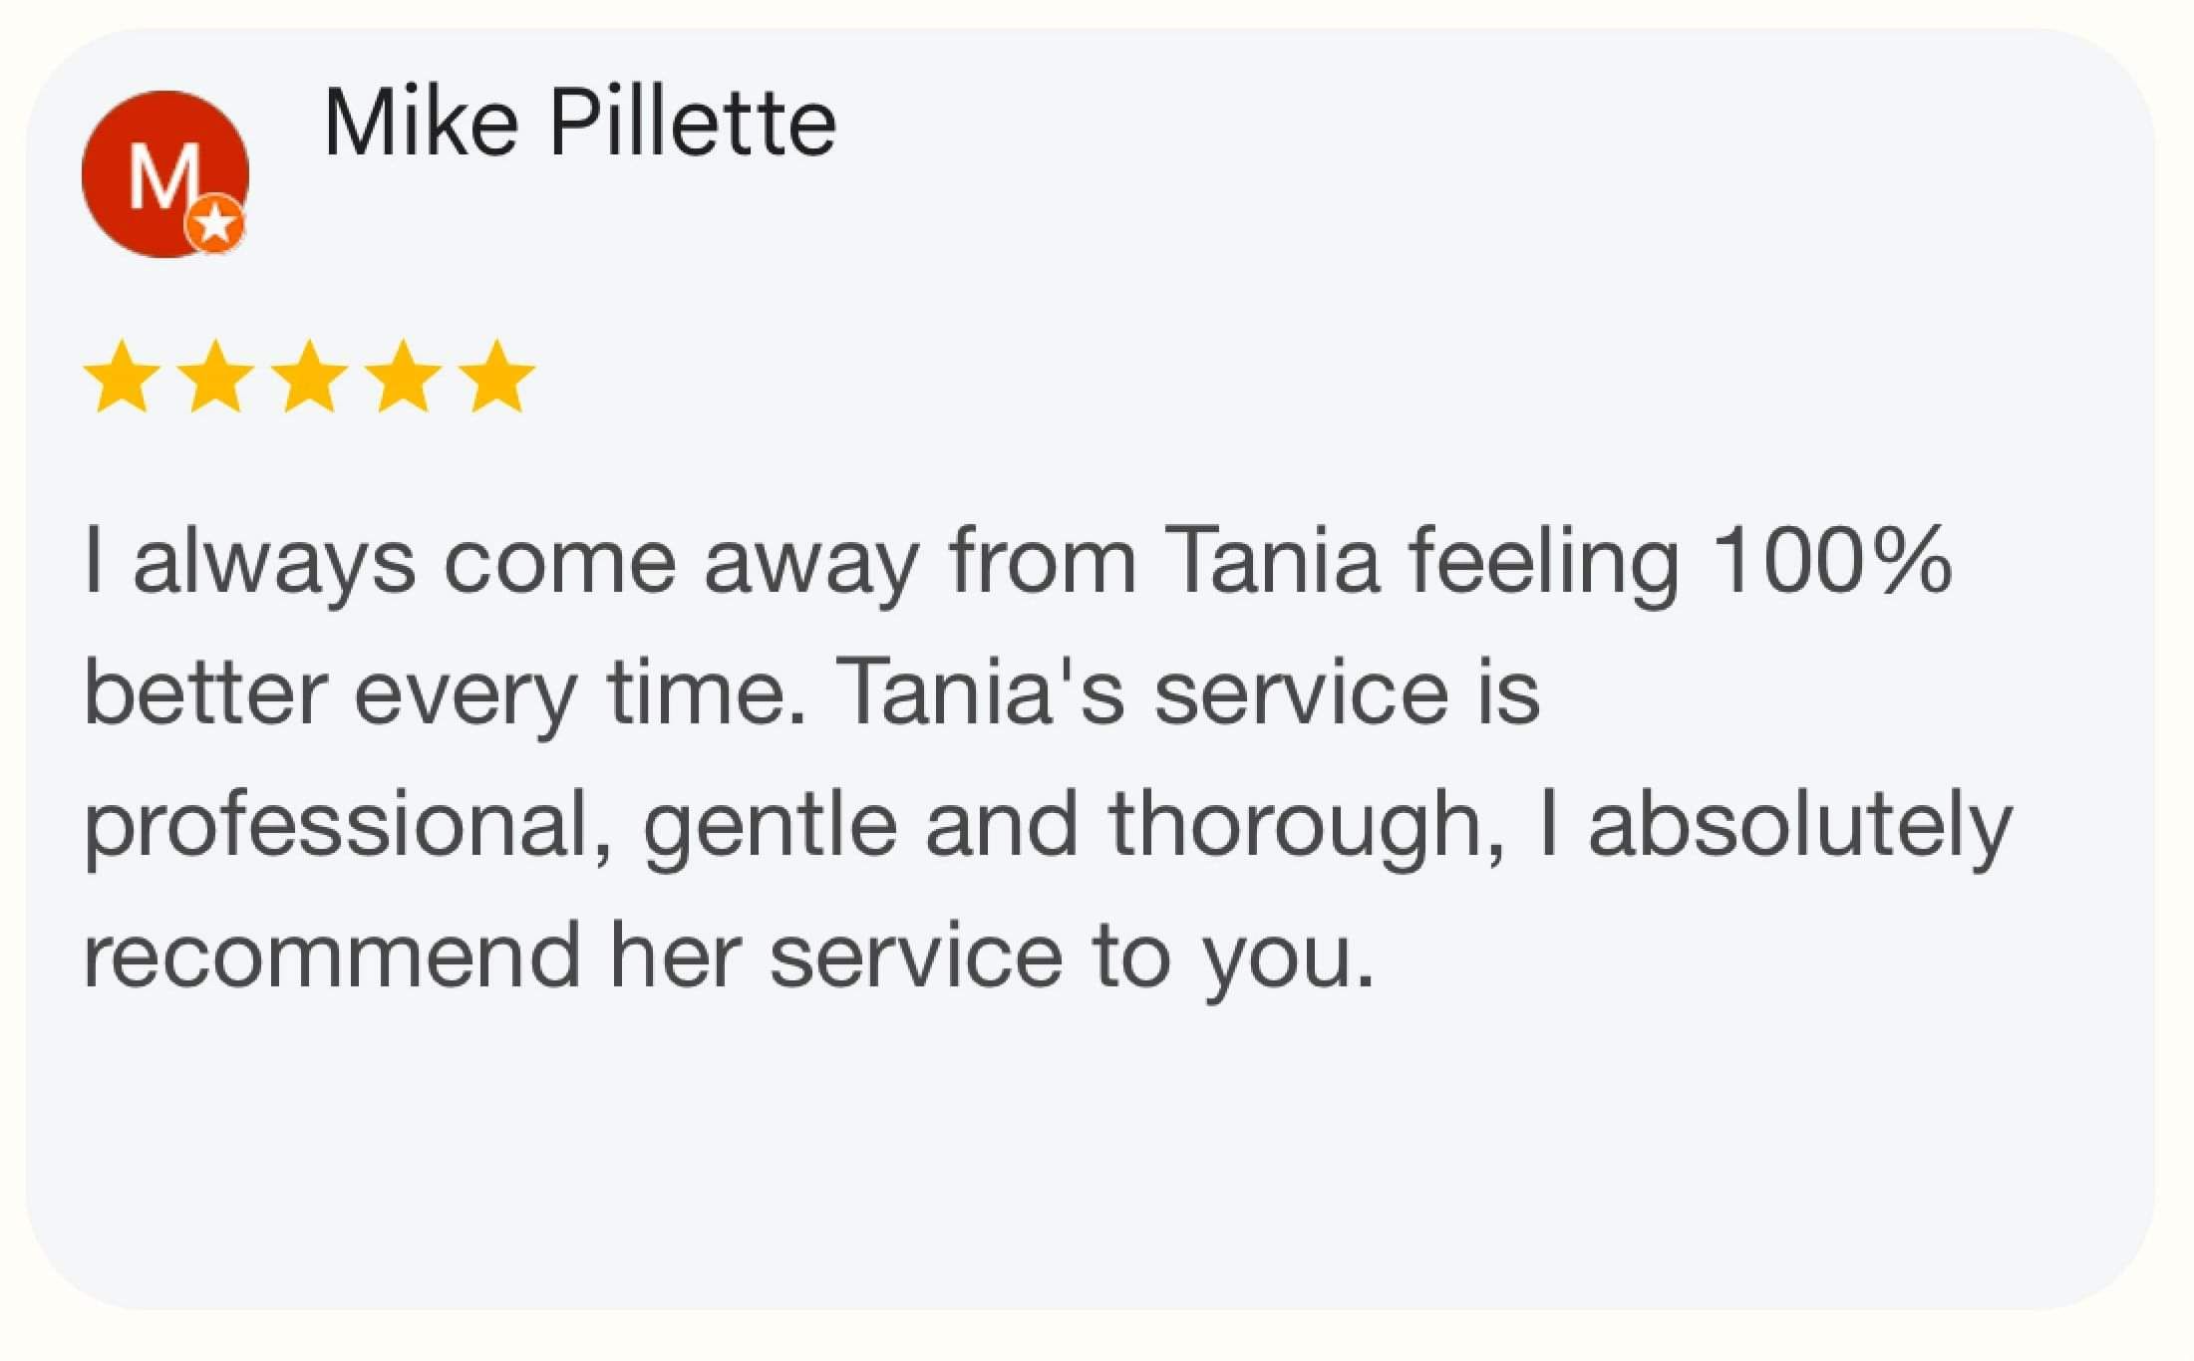Click the word "gentle" in review
The image size is (2194, 1361).
770,827
